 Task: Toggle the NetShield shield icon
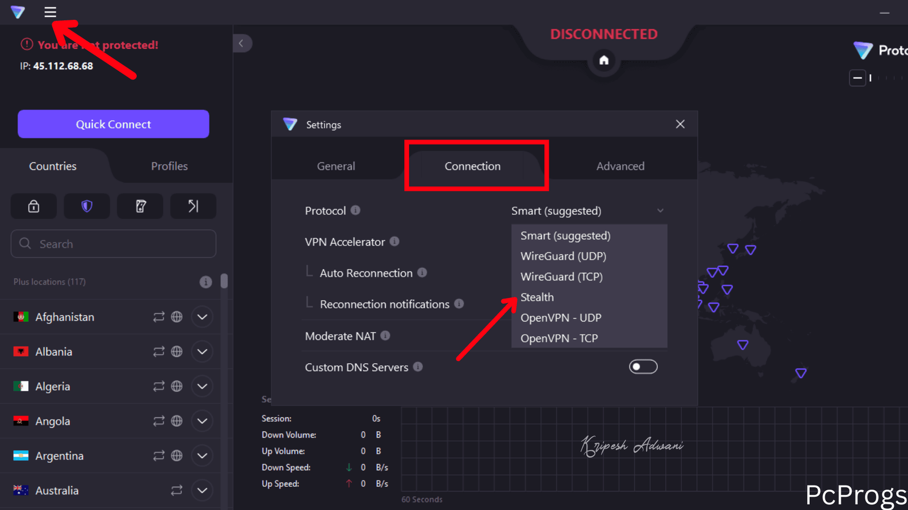tap(87, 206)
